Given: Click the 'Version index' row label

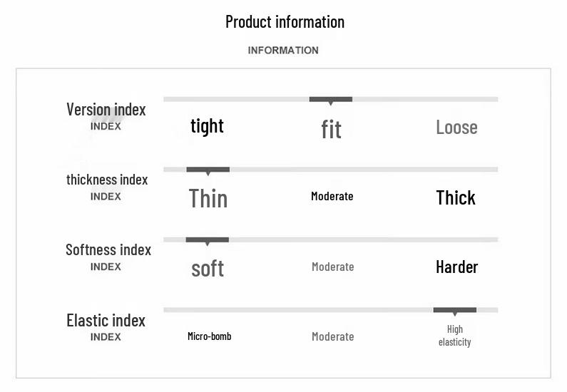Looking at the screenshot, I should [x=106, y=110].
